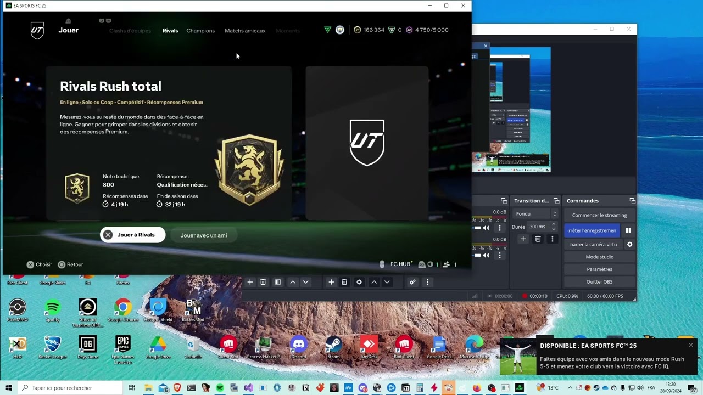
Task: Open the Fondu transition dropdown in OBS
Action: click(536, 214)
